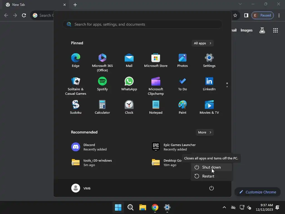The image size is (285, 214).
Task: Reload the Chrome page
Action: 24,15
